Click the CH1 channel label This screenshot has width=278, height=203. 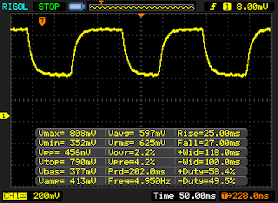tap(12, 196)
